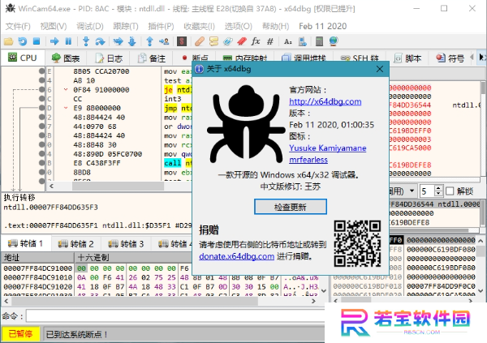487x343 pixels.
Task: Switch to the 备注 tab
Action: 152,58
